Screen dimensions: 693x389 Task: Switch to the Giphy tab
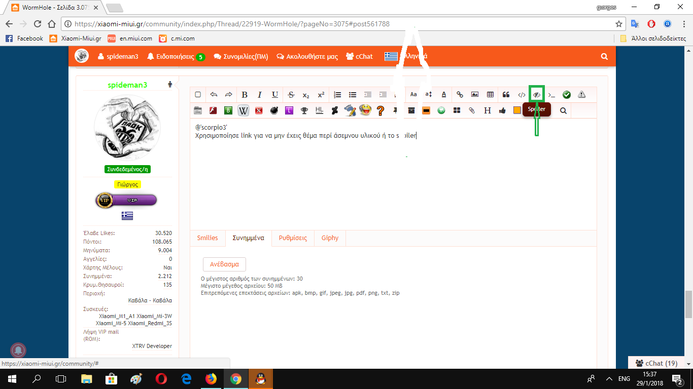[x=330, y=238]
